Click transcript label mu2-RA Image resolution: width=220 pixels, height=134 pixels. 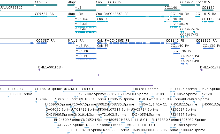81,19
